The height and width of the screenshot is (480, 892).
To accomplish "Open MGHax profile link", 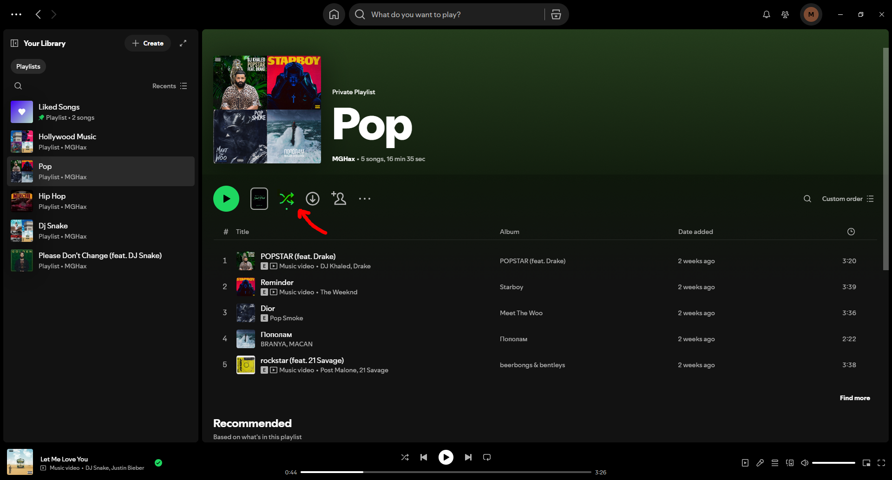I will (343, 159).
